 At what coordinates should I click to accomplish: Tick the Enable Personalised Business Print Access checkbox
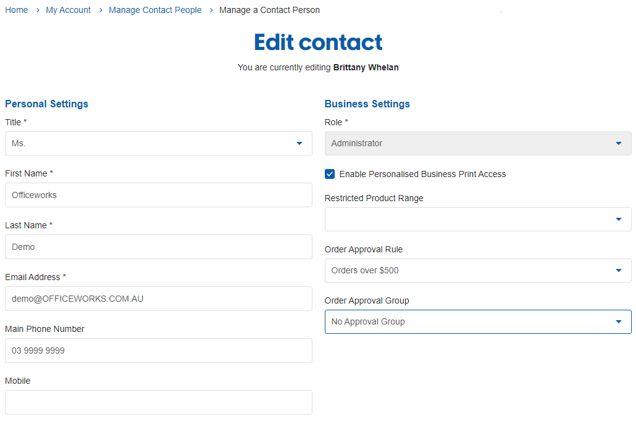(330, 174)
